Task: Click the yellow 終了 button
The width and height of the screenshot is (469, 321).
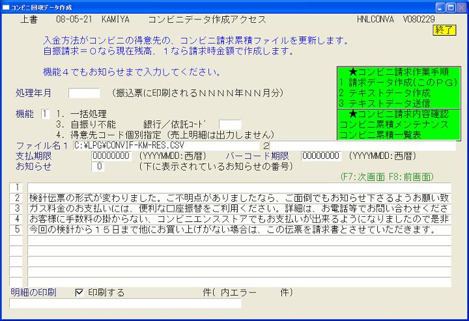Action: (444, 30)
